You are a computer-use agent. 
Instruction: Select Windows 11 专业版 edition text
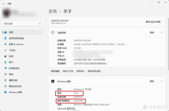[x=82, y=89]
